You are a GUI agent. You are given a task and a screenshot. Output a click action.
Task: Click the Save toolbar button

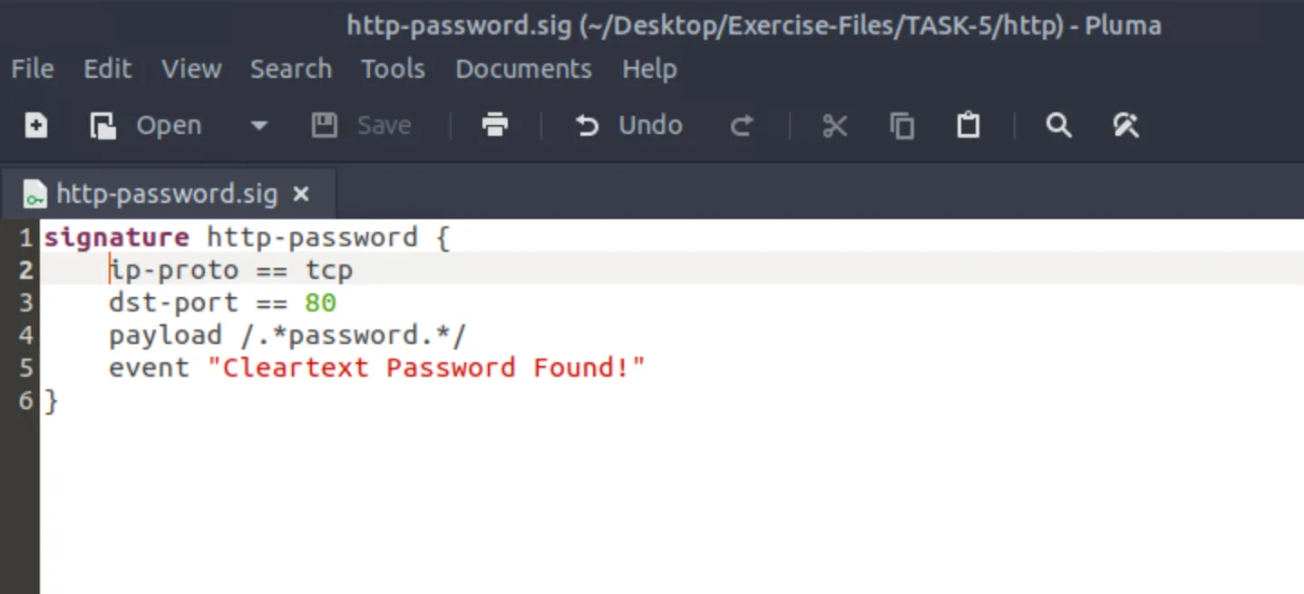362,125
